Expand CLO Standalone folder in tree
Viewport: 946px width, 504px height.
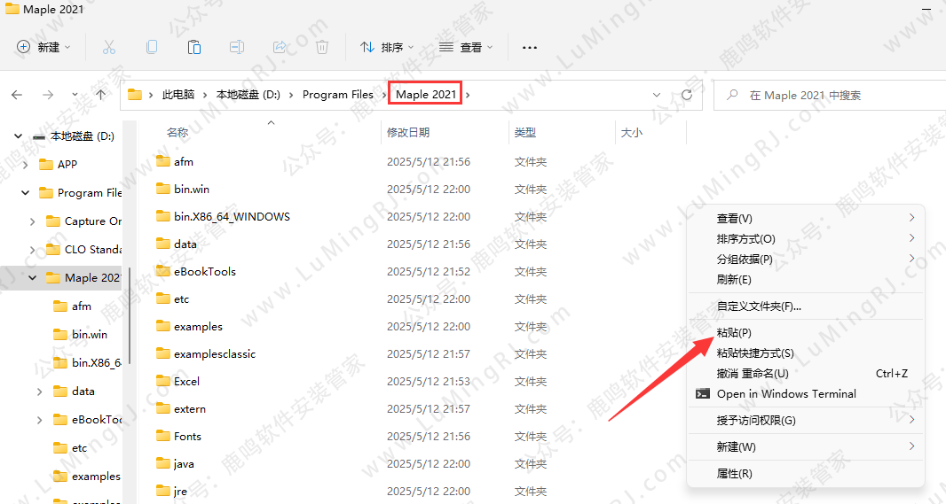coord(33,249)
